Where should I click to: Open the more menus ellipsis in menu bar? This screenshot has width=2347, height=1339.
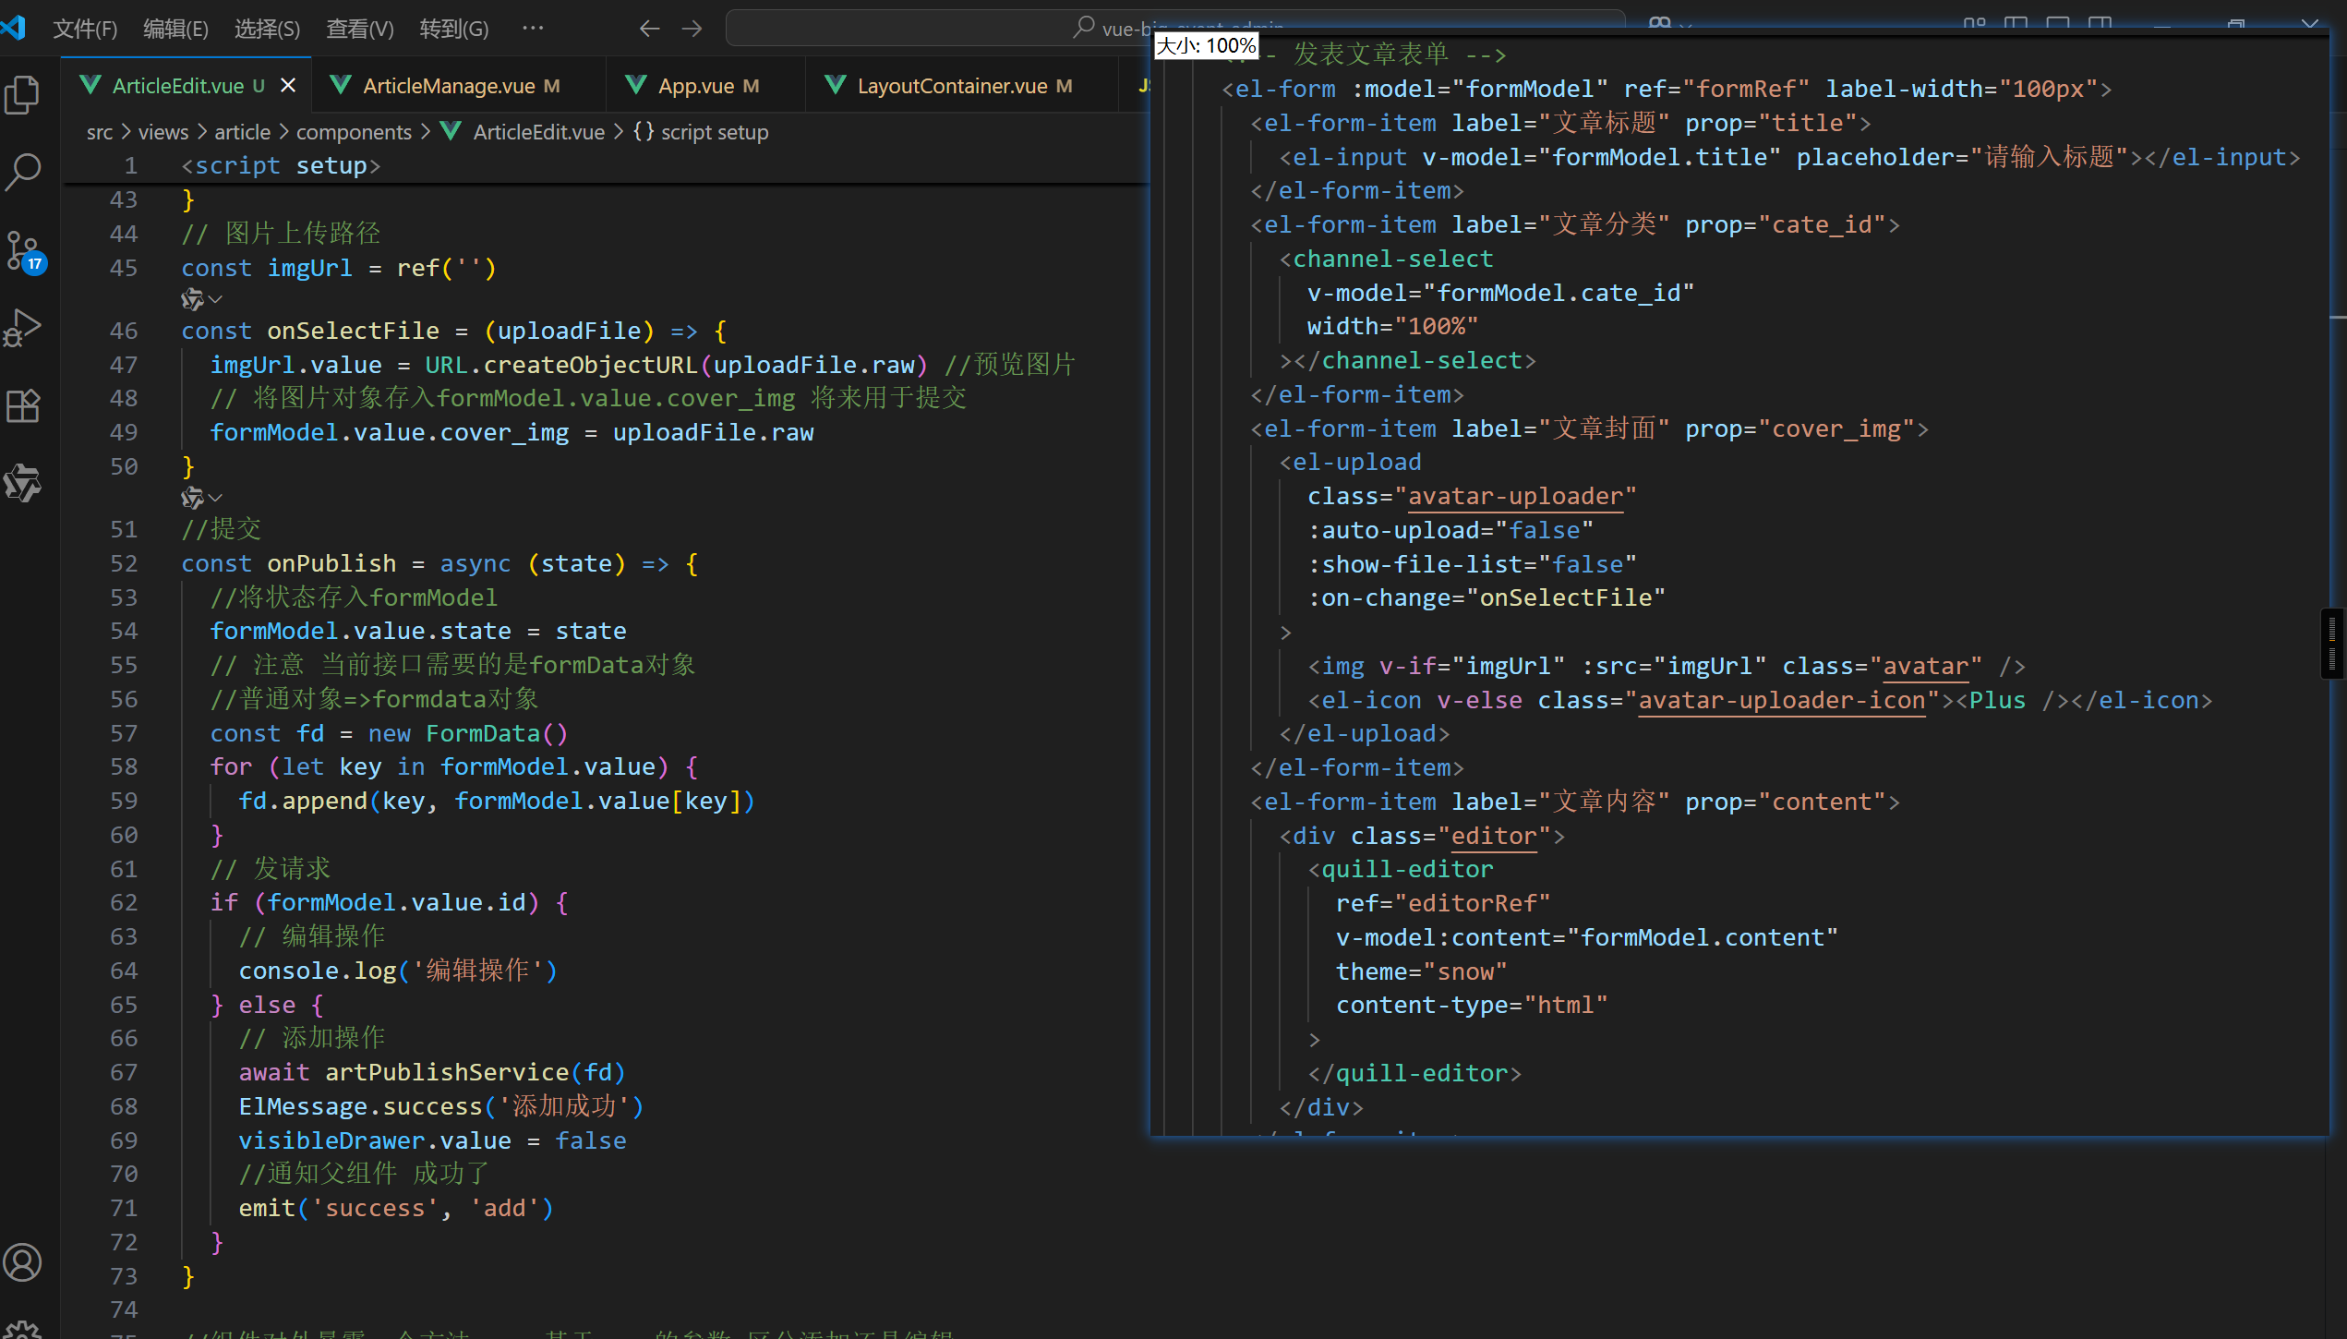coord(533,29)
